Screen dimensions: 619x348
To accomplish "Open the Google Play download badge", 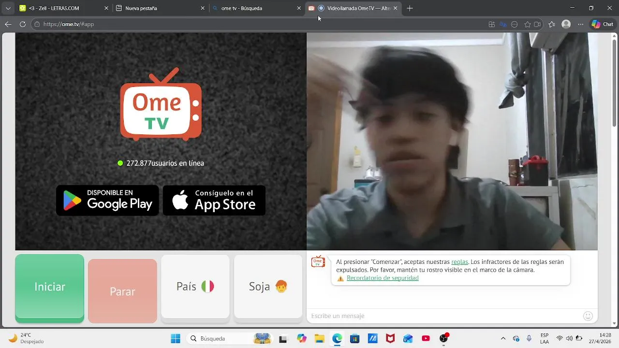I will point(107,201).
